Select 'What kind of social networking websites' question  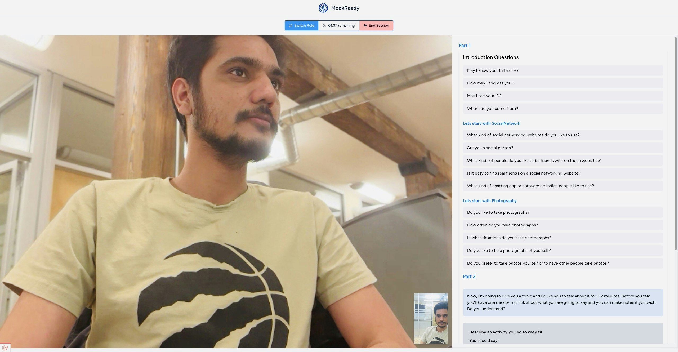click(x=563, y=135)
